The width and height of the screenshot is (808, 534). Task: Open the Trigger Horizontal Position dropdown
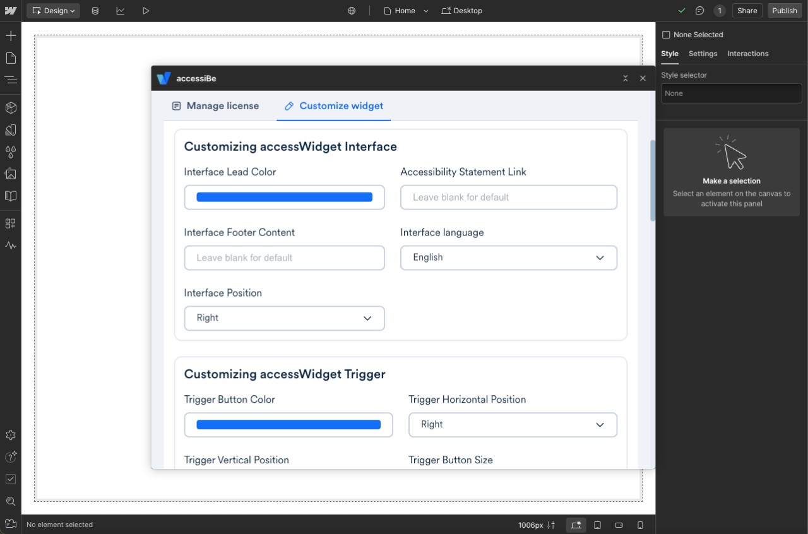coord(513,425)
